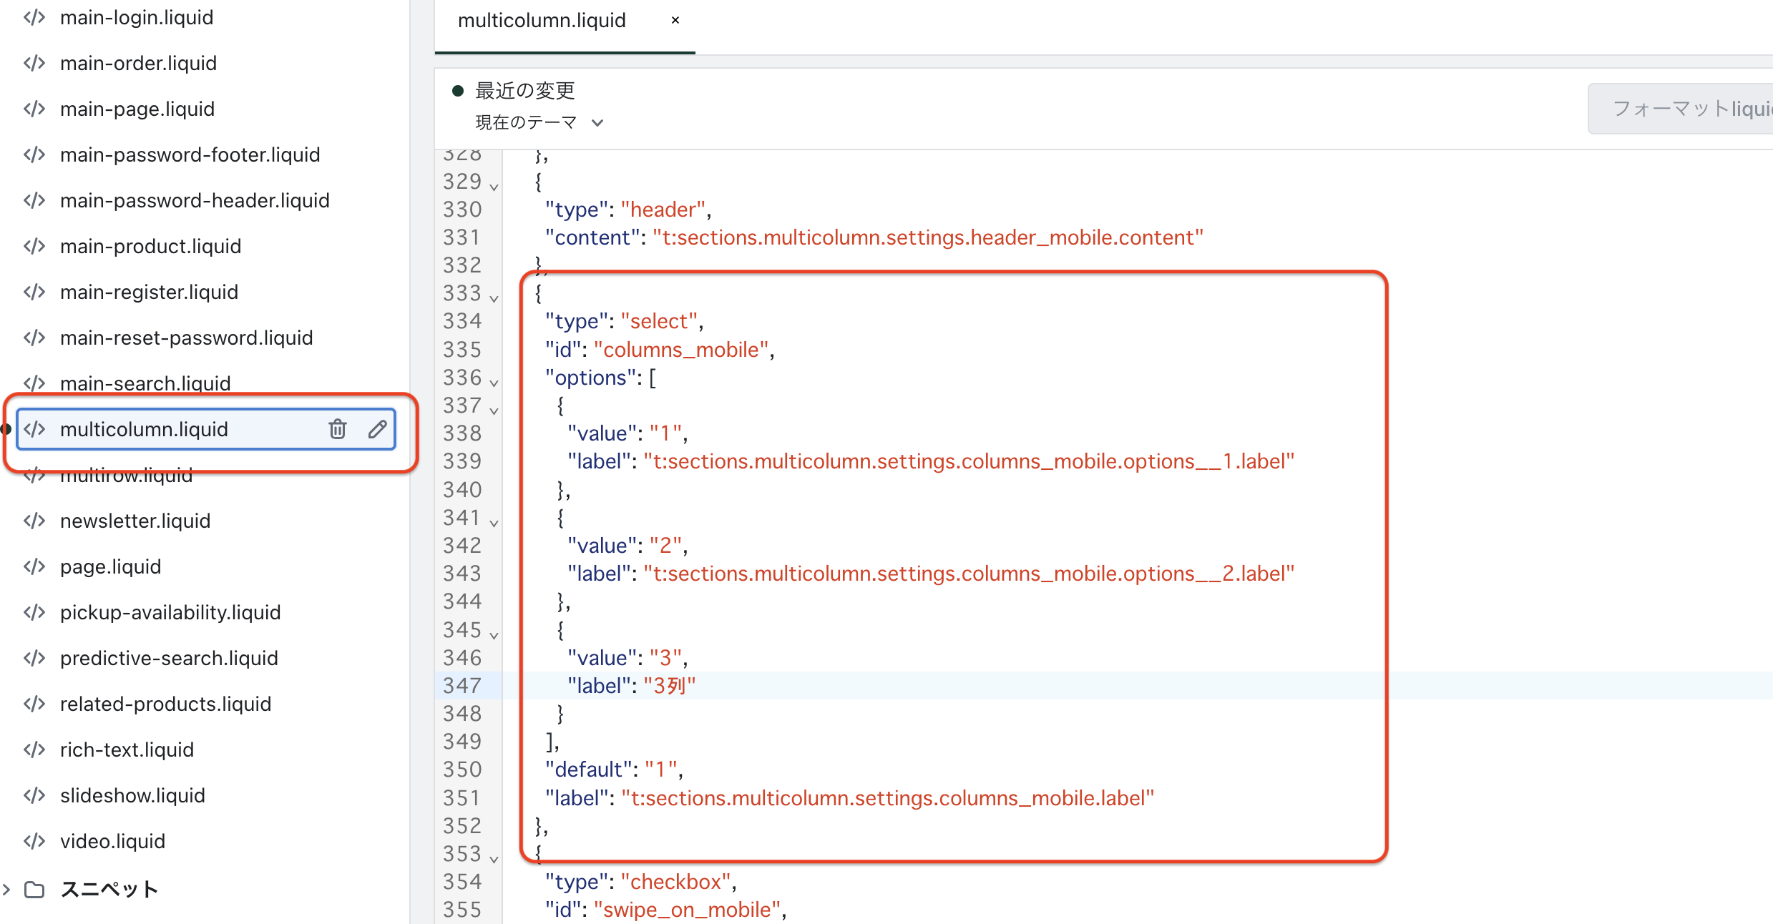Click code icon beside video.liquid
1773x924 pixels.
coord(34,841)
